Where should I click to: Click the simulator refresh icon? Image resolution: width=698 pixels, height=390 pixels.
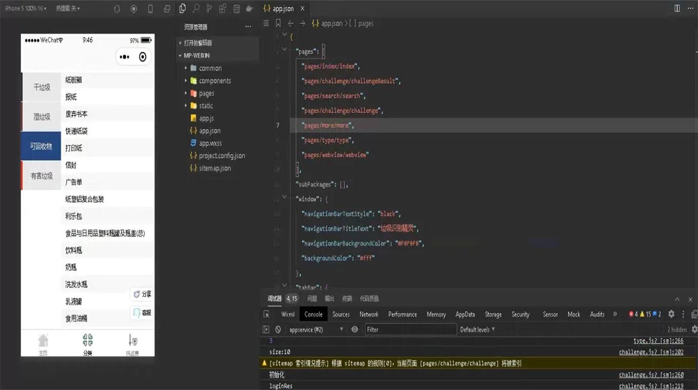point(117,9)
